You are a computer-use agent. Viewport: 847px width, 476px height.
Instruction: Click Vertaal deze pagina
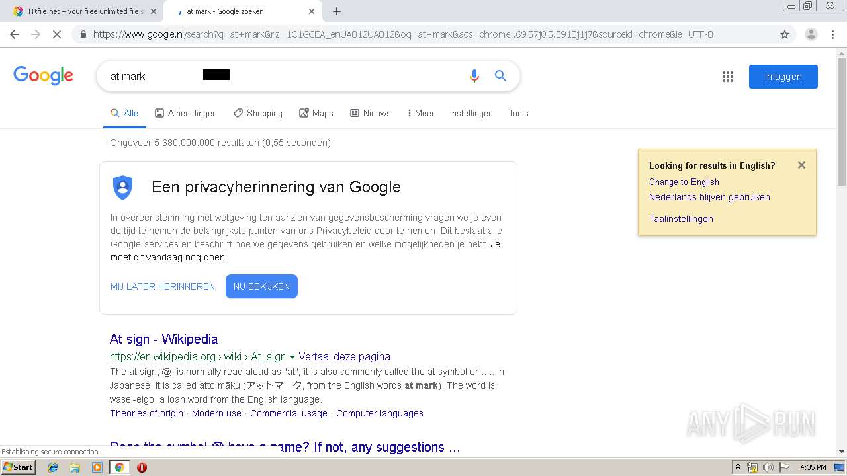[x=344, y=356]
